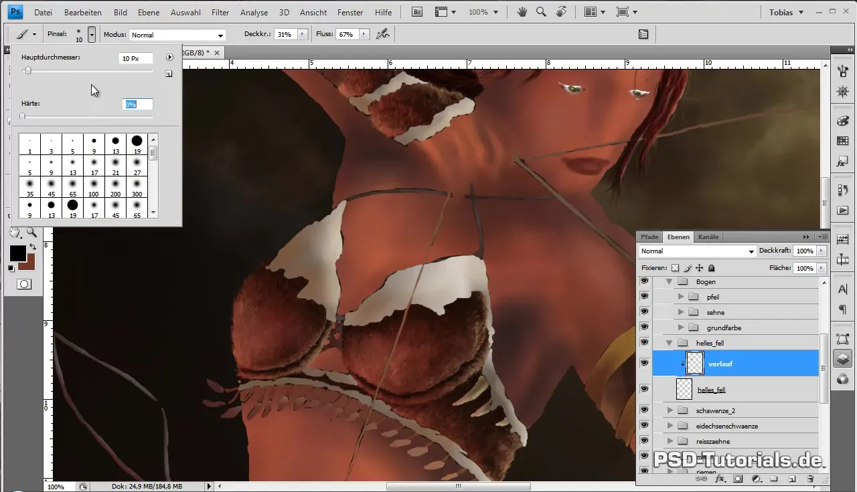Create new fill or adjustment layer

click(x=756, y=479)
